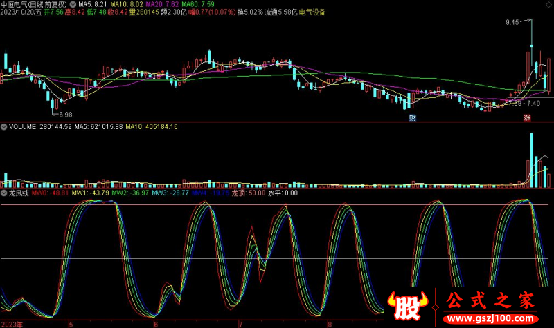The width and height of the screenshot is (554, 328).
Task: Open the 龙凤线 indicator panel dropdown
Action: [x=3, y=193]
